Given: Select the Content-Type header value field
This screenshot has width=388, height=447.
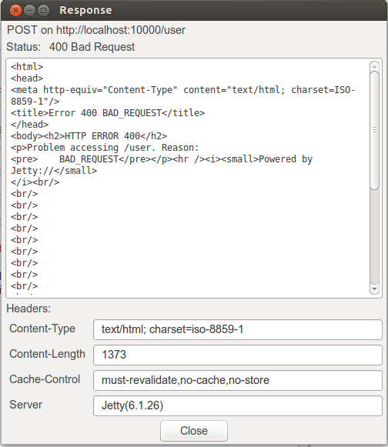Looking at the screenshot, I should (x=238, y=329).
